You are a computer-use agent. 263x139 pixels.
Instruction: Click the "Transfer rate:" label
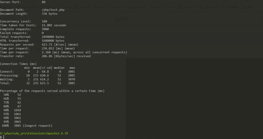tap(12, 56)
